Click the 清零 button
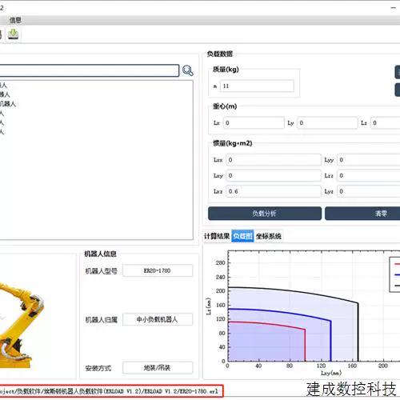Screen dimensions: 400x400 [x=362, y=214]
